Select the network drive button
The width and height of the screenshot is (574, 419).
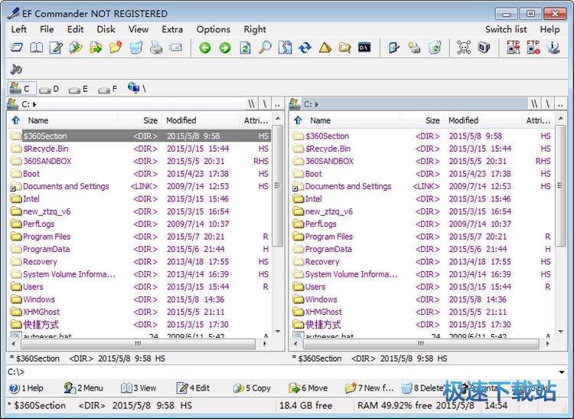click(x=136, y=89)
